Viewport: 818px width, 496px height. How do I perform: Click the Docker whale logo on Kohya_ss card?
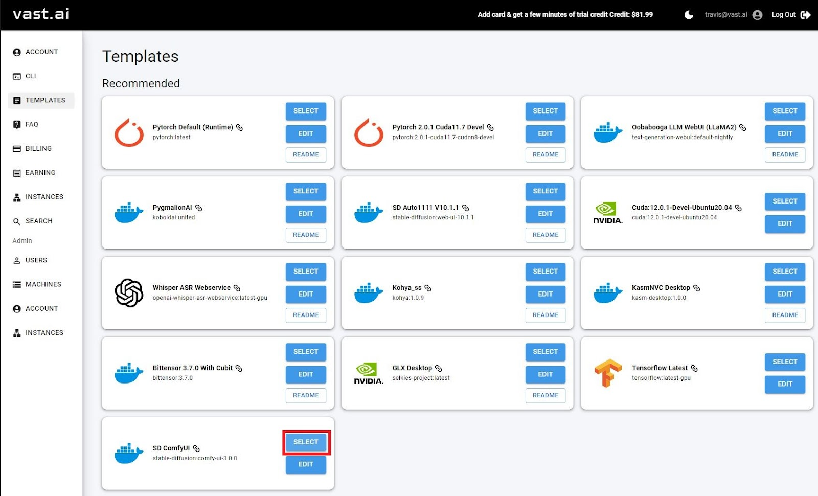tap(369, 292)
